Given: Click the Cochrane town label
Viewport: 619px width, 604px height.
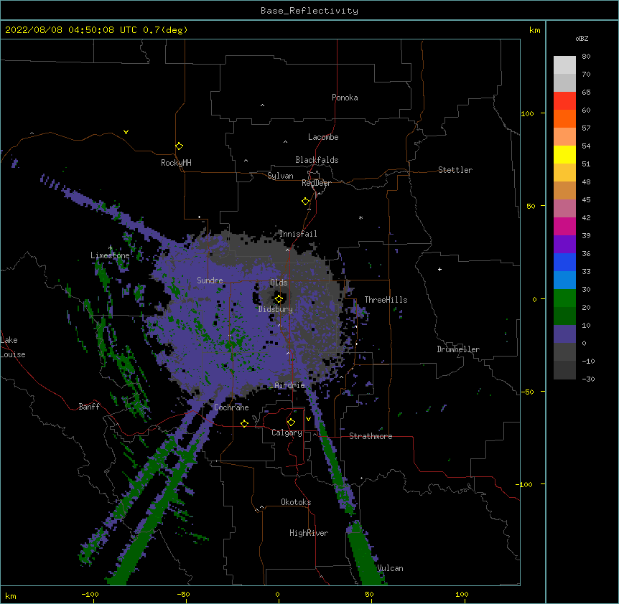Looking at the screenshot, I should 231,407.
